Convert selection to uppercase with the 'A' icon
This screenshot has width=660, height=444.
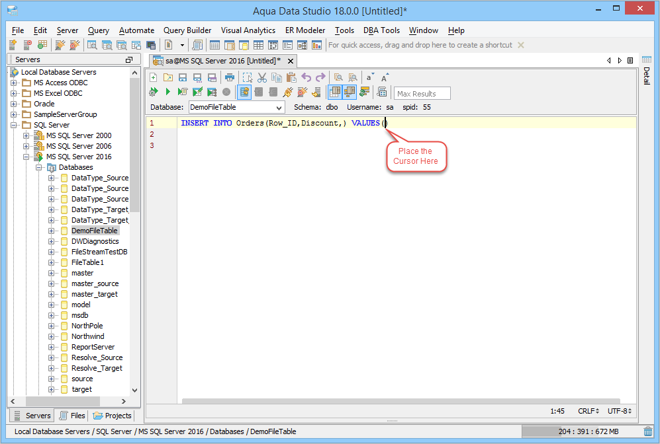click(x=385, y=77)
